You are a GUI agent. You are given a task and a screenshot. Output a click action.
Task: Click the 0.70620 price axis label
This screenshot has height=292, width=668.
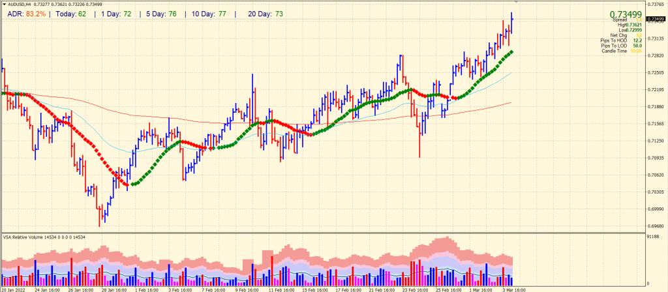click(x=656, y=175)
